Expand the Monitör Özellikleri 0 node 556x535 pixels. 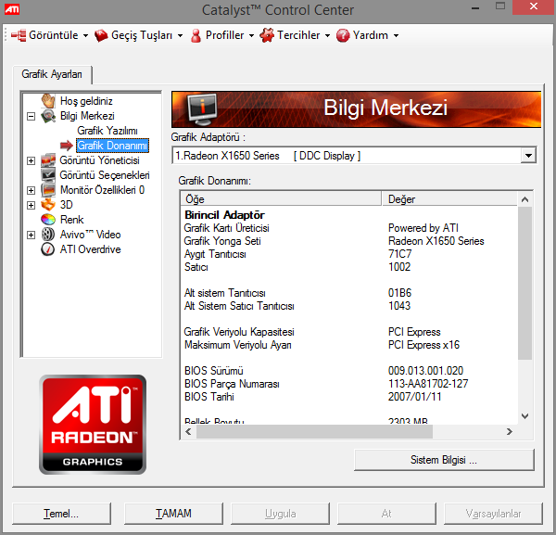32,190
